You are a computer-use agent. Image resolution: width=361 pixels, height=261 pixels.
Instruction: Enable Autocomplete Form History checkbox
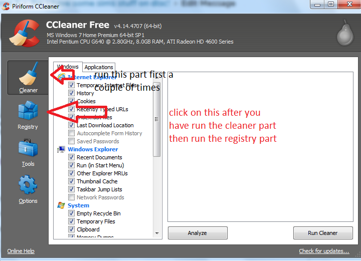[71, 133]
